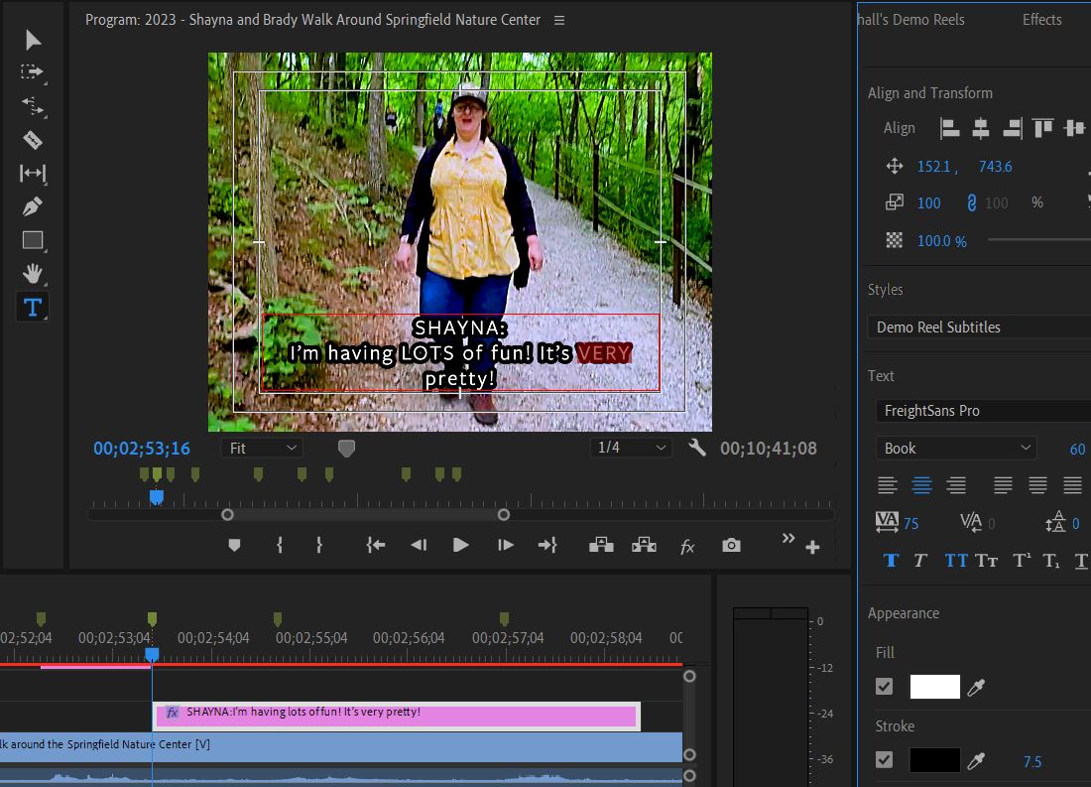
Task: Select the Track Select Forward tool
Action: pos(32,71)
